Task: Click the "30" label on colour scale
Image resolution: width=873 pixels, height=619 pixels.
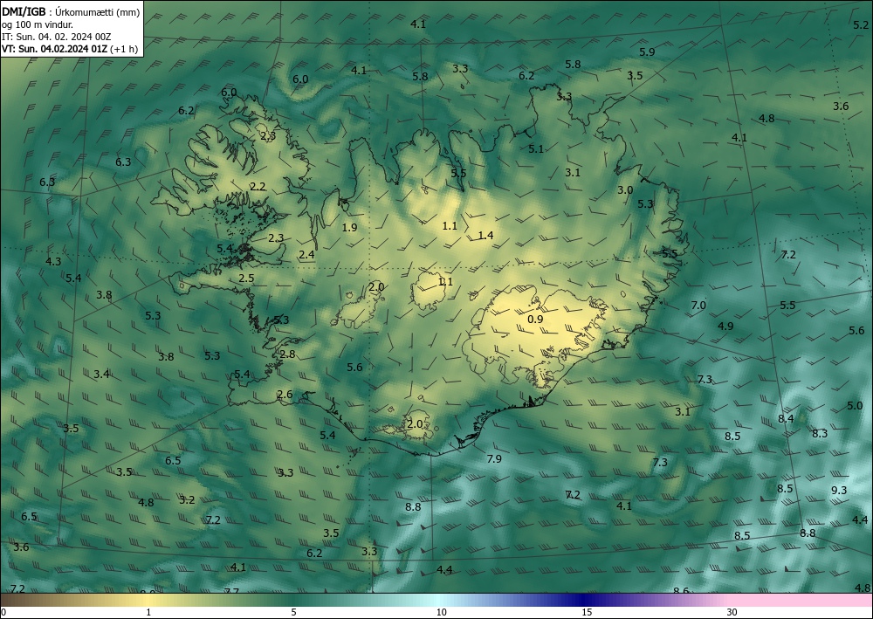Action: [732, 612]
